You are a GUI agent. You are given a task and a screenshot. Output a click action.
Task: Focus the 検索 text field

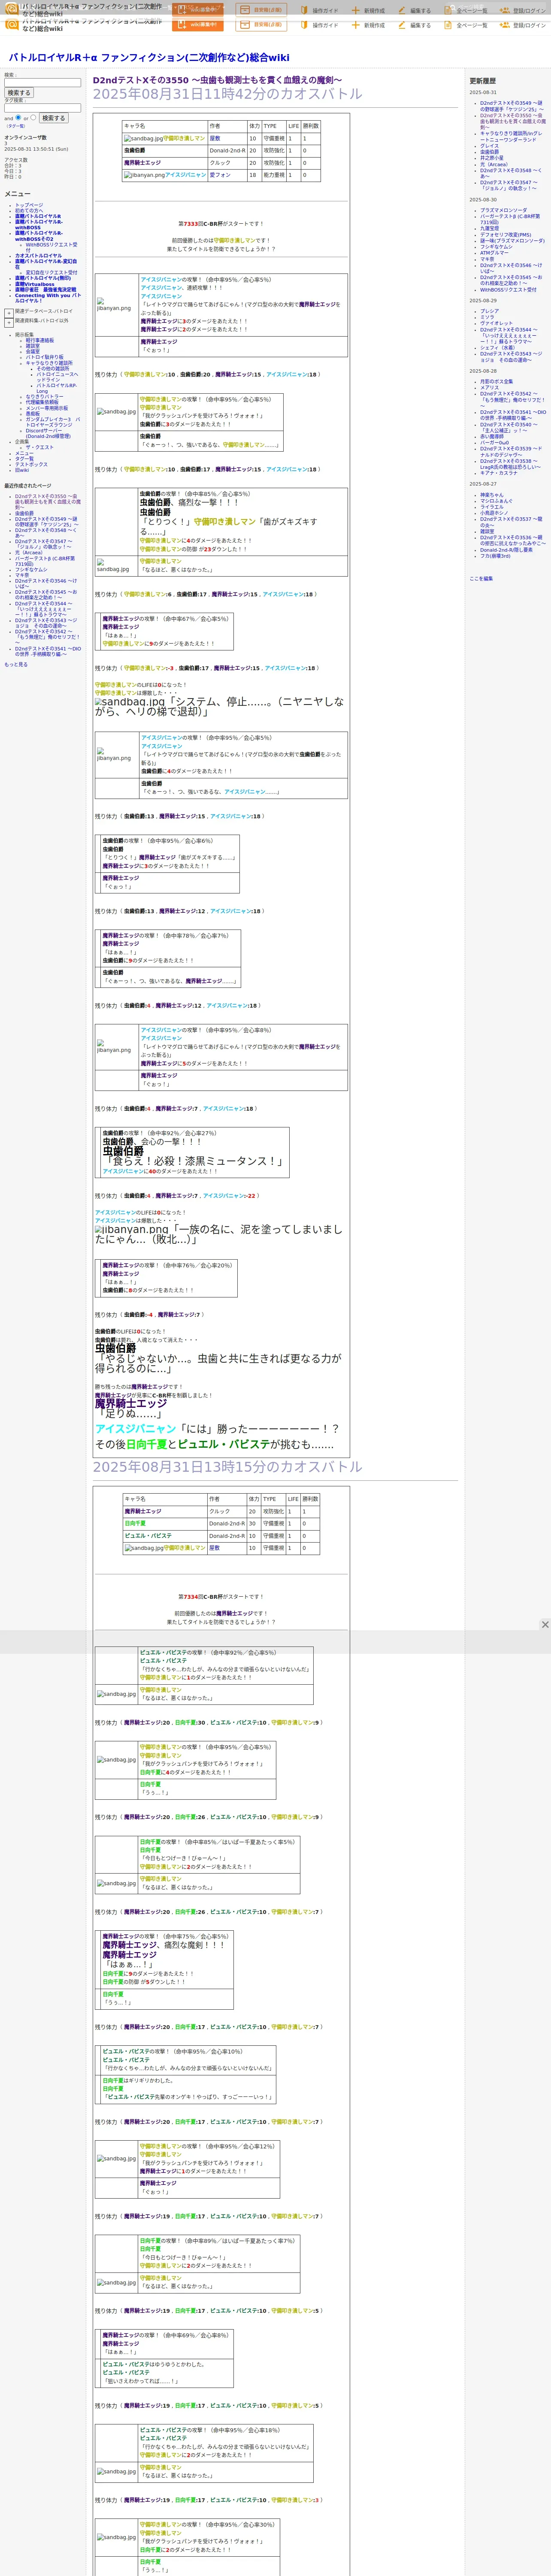click(42, 83)
